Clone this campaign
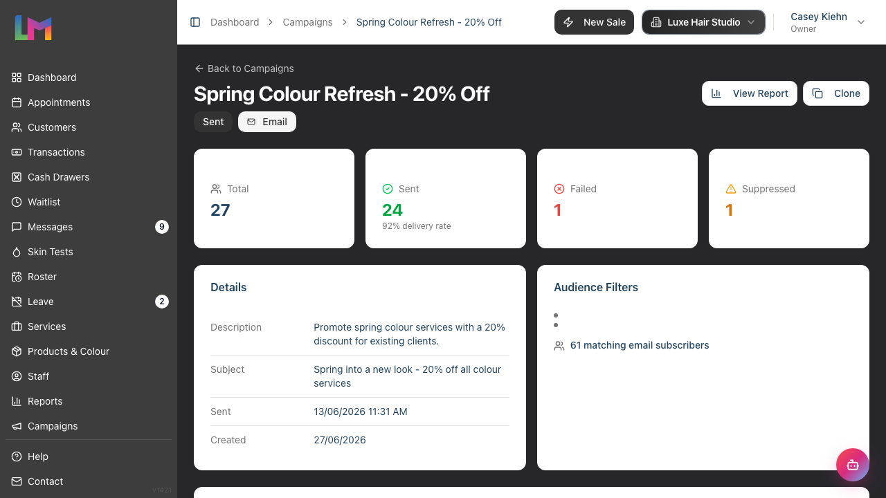Viewport: 886px width, 498px height. [836, 93]
